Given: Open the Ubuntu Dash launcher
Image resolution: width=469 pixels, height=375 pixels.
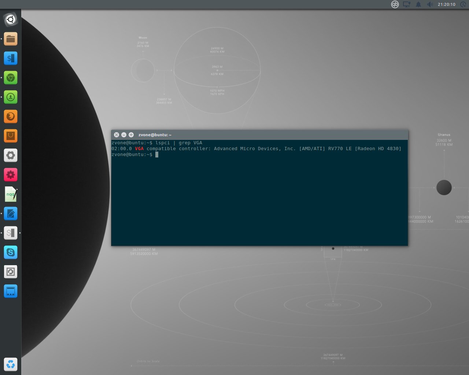Looking at the screenshot, I should (11, 19).
